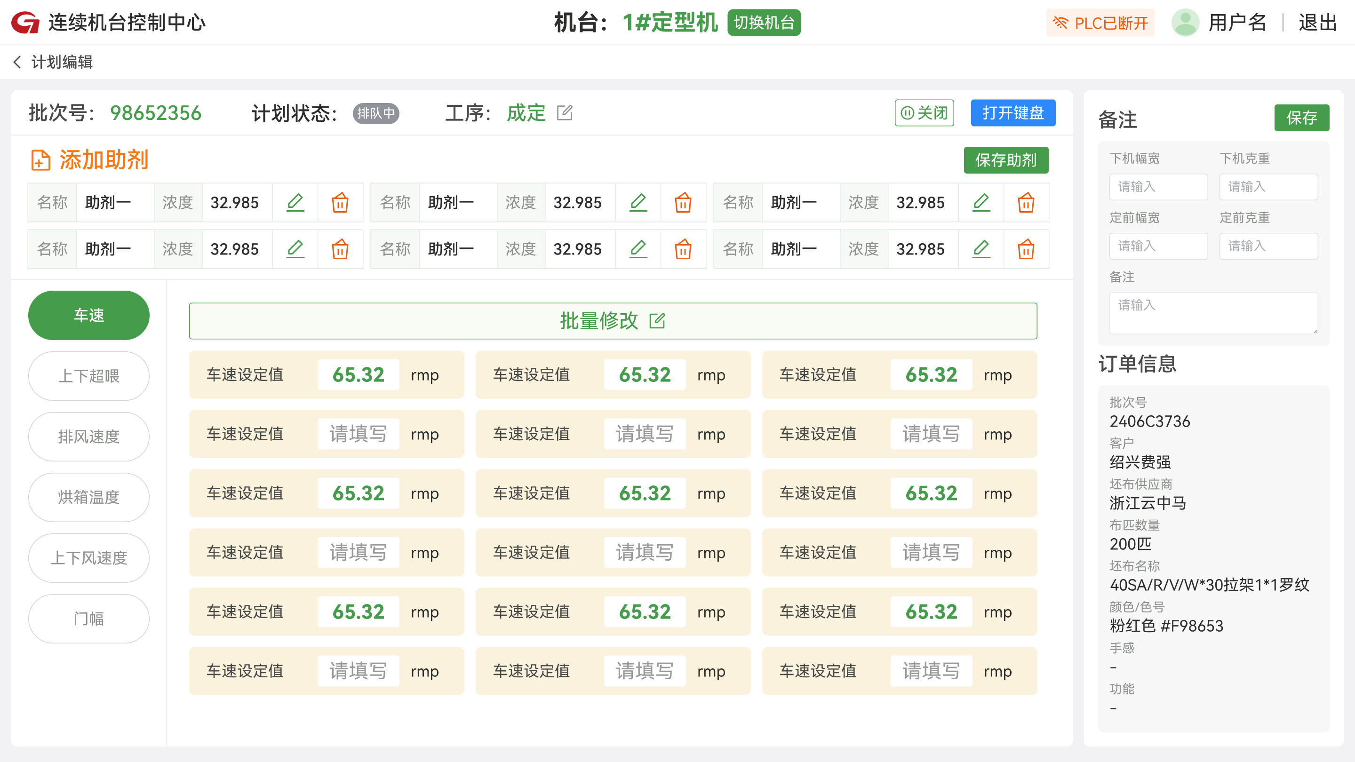Open the 上下风速度 tab
The width and height of the screenshot is (1355, 762).
(89, 558)
